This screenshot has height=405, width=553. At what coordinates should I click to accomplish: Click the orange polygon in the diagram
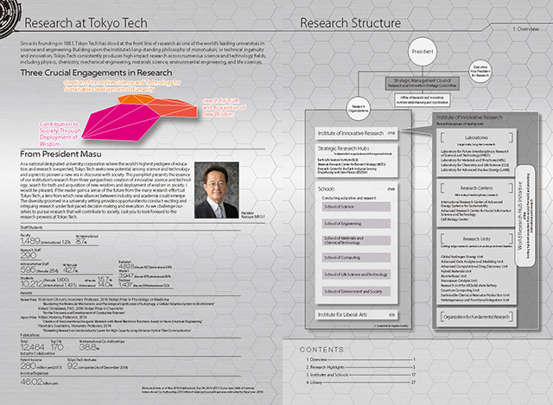click(136, 99)
